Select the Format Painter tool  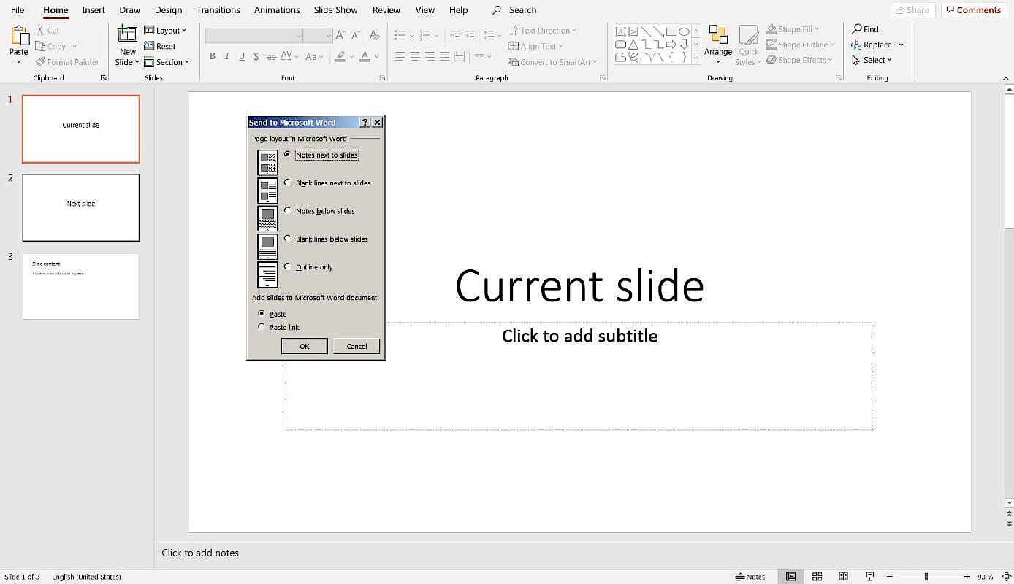[x=67, y=61]
